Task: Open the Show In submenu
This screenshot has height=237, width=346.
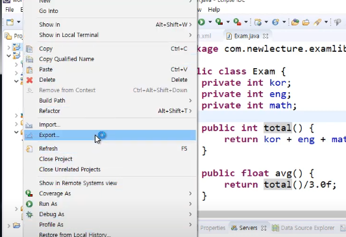Action: (110, 25)
